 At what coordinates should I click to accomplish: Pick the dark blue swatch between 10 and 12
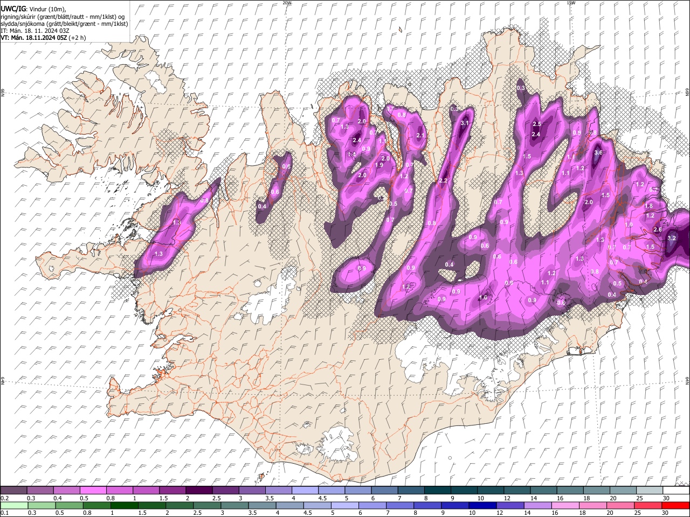pos(481,506)
